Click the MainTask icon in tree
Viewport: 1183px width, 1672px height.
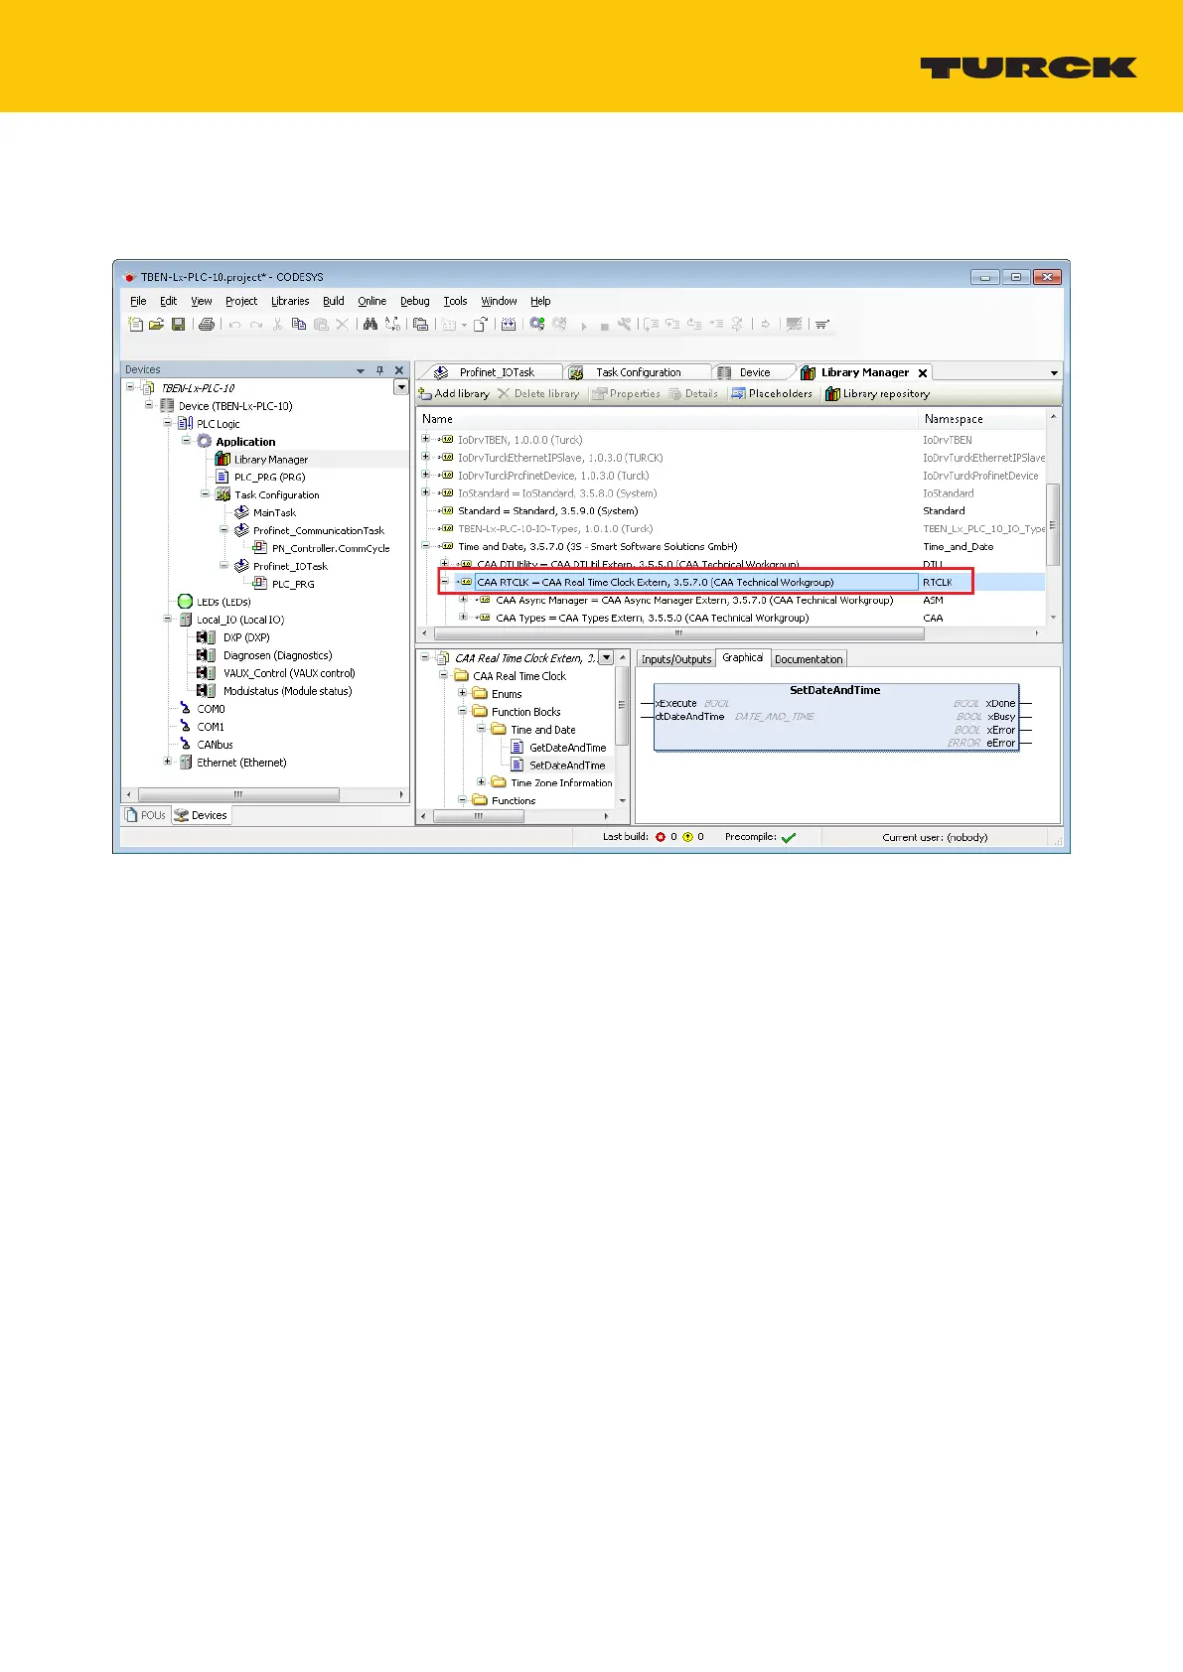(x=241, y=513)
